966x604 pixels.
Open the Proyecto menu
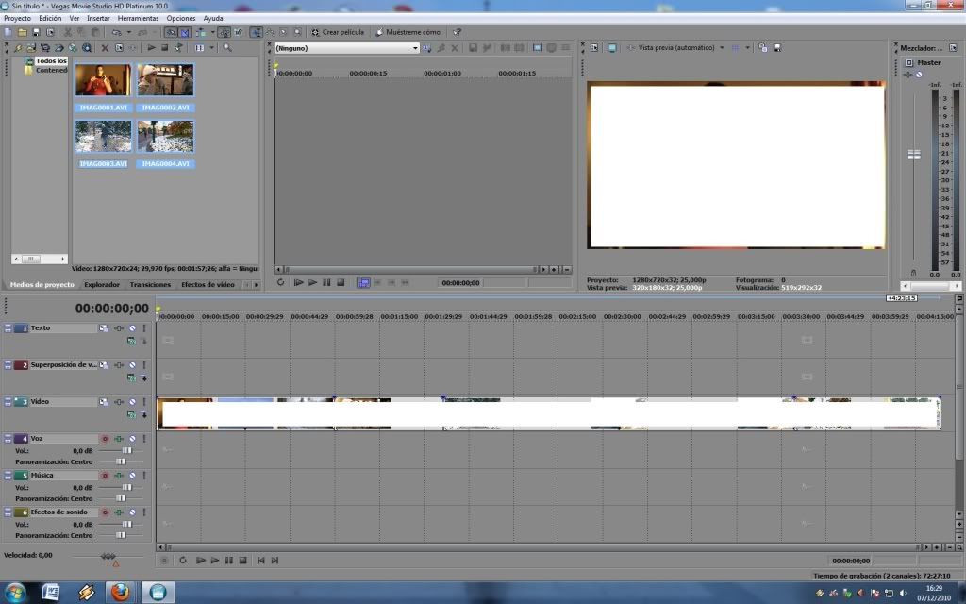click(x=17, y=19)
